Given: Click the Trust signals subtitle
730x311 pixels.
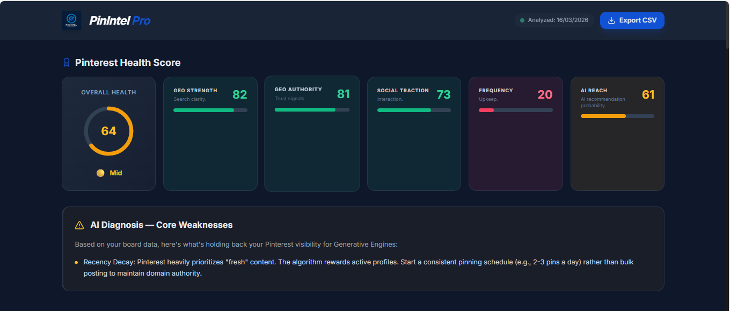Looking at the screenshot, I should point(290,99).
